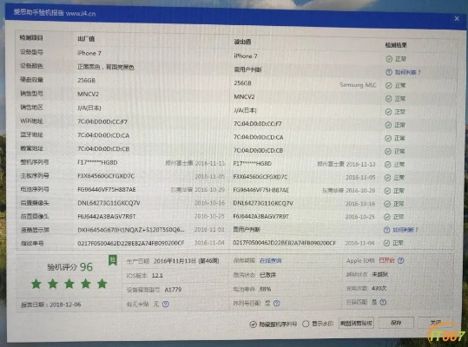Select the Samsung MLC storage label
468x347 pixels.
pos(358,85)
